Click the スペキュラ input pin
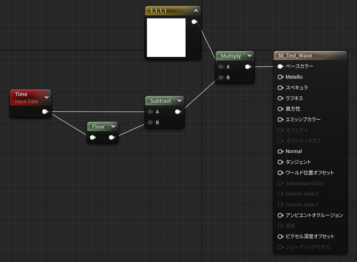The height and width of the screenshot is (262, 357). pyautogui.click(x=280, y=88)
